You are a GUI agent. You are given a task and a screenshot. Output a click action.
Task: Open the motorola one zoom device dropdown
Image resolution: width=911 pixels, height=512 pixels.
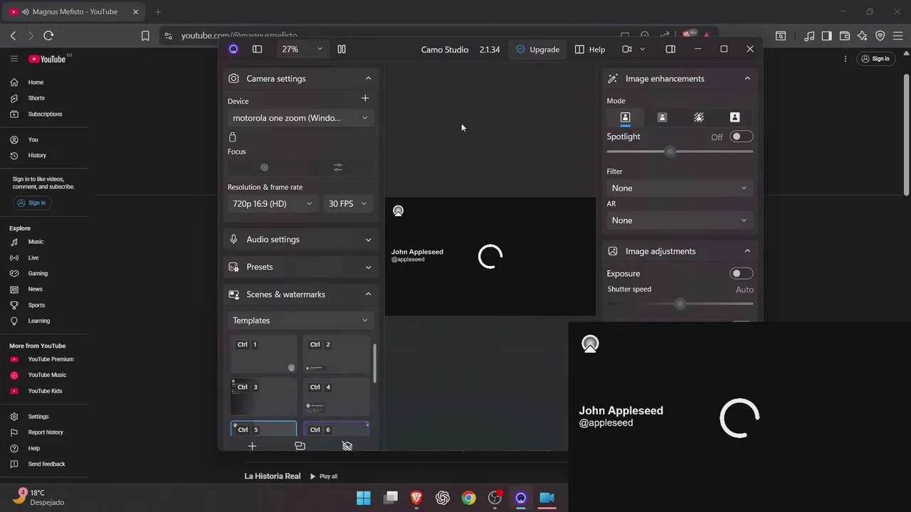click(x=301, y=118)
